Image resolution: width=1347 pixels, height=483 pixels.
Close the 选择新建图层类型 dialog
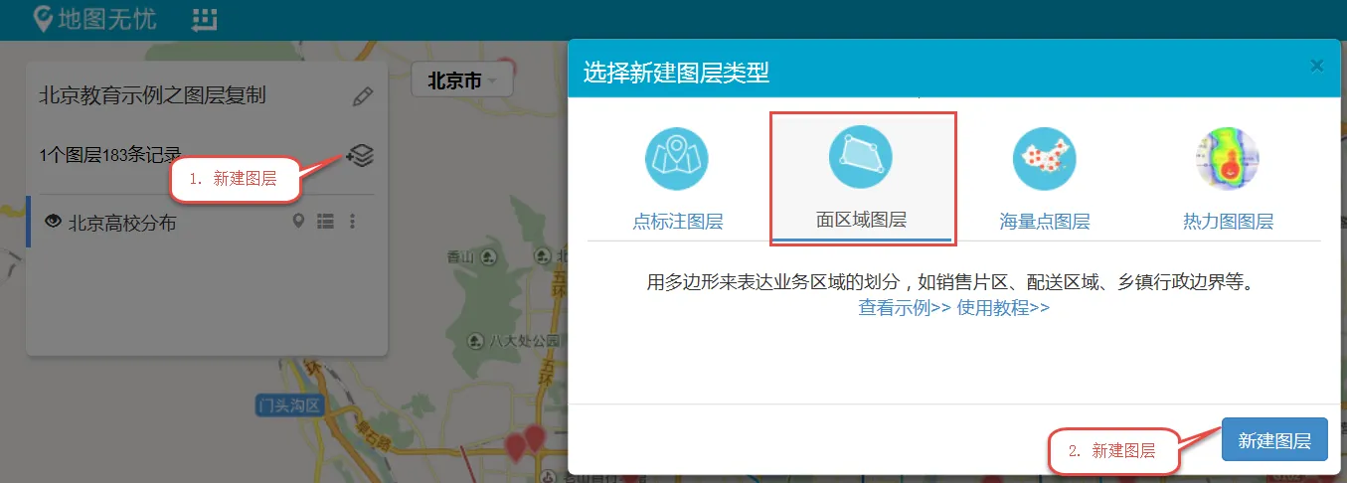[1317, 66]
